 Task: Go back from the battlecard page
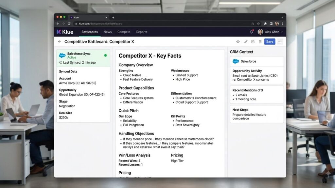click(60, 41)
